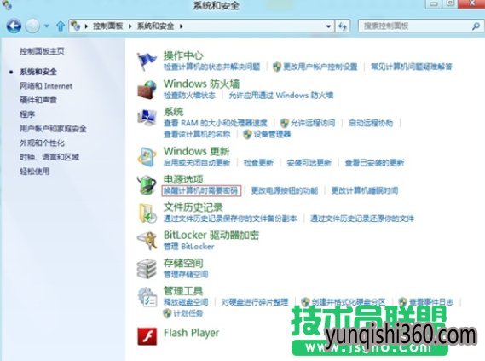Click 管理存储空间 link
This screenshot has height=361, width=485.
pos(186,274)
